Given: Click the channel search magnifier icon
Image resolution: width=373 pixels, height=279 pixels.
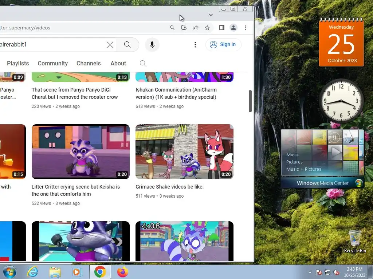Looking at the screenshot, I should point(143,63).
